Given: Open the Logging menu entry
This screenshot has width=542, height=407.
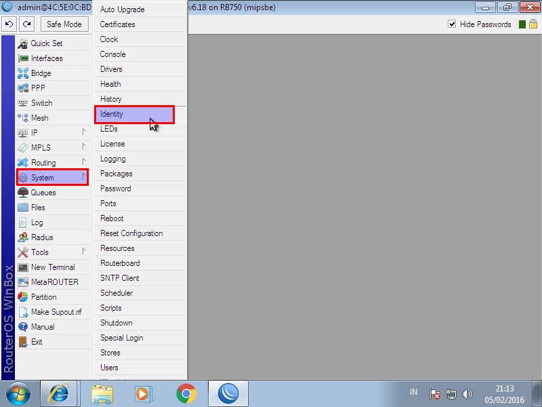Looking at the screenshot, I should (x=140, y=159).
